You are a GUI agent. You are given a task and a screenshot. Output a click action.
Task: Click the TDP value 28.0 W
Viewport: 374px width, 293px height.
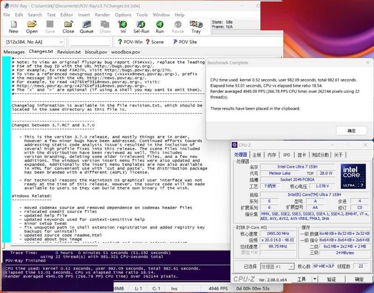[326, 173]
